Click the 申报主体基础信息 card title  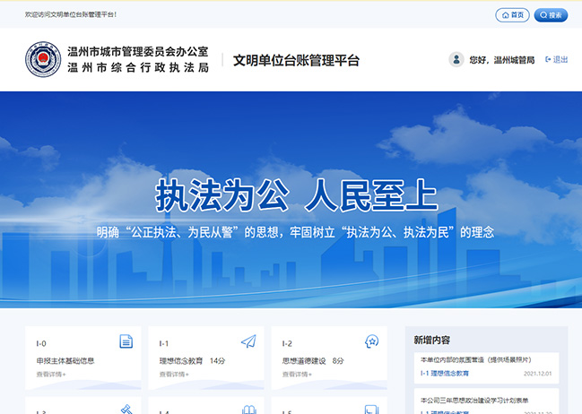[65, 360]
